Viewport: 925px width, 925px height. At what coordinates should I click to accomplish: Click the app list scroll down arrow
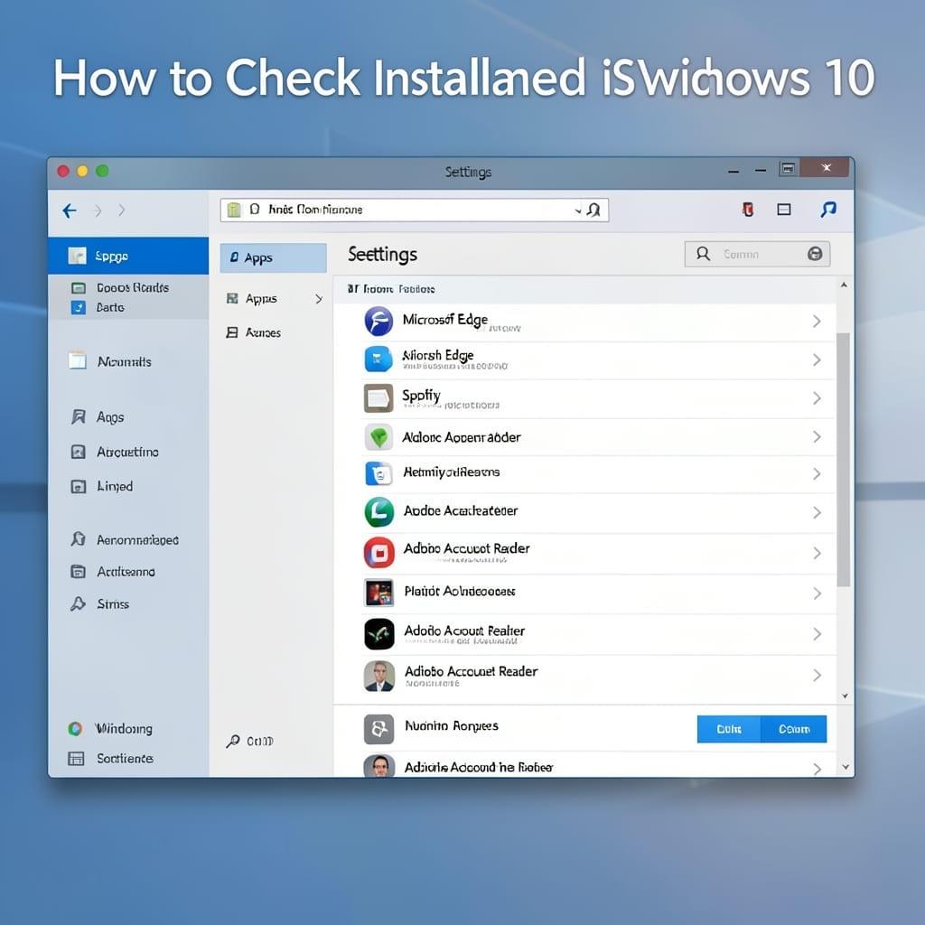coord(845,696)
